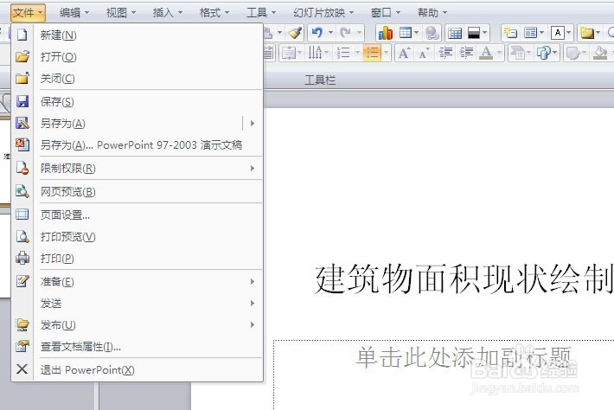
Task: Open the 插入 (Insert) menu
Action: 167,13
